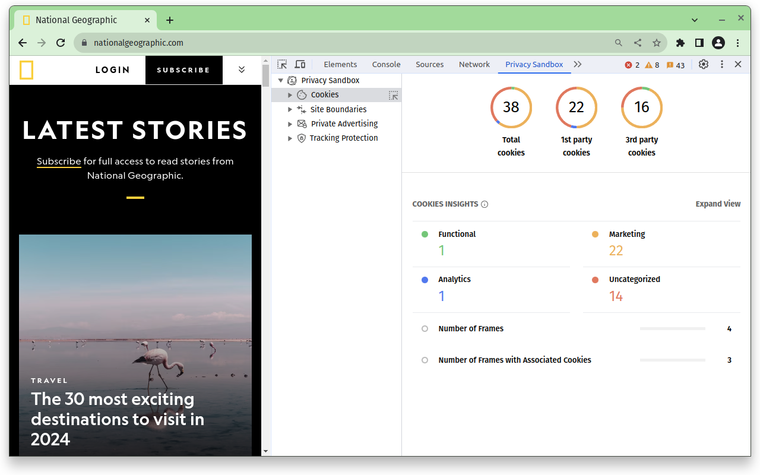The width and height of the screenshot is (760, 475).
Task: Collapse the Privacy Sandbox tree
Action: click(x=280, y=80)
